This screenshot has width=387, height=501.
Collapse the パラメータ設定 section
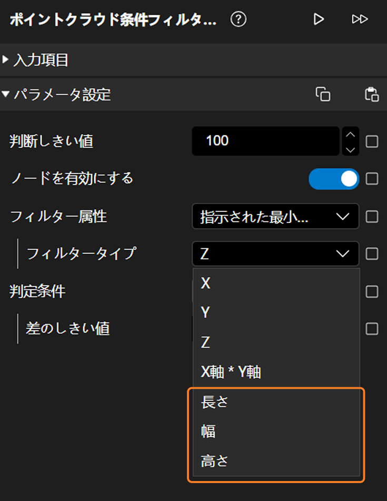tap(6, 95)
